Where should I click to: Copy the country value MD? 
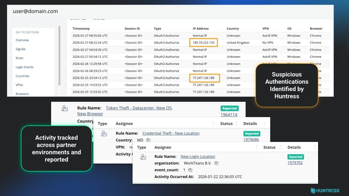(x=148, y=140)
